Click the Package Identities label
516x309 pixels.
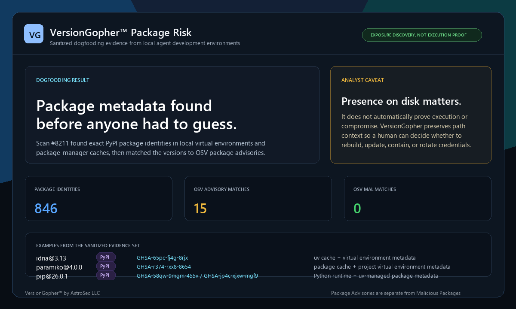tap(57, 189)
